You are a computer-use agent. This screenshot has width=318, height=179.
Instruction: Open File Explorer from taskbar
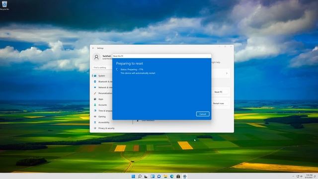pyautogui.click(x=165, y=177)
